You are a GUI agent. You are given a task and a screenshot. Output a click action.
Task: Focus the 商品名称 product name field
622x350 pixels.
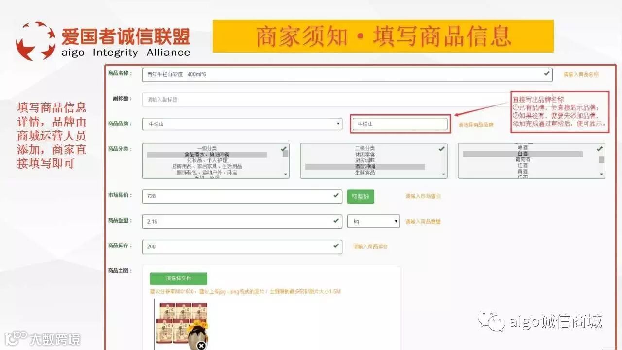pos(347,74)
